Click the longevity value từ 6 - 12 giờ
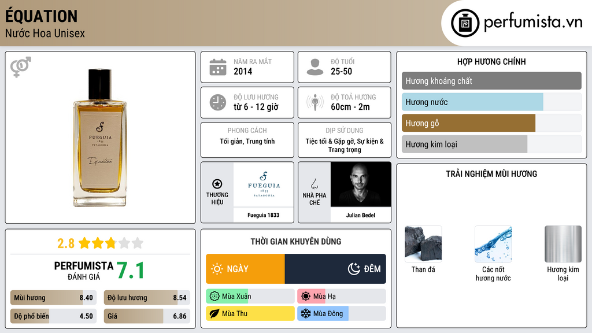This screenshot has height=333, width=592. tap(256, 107)
